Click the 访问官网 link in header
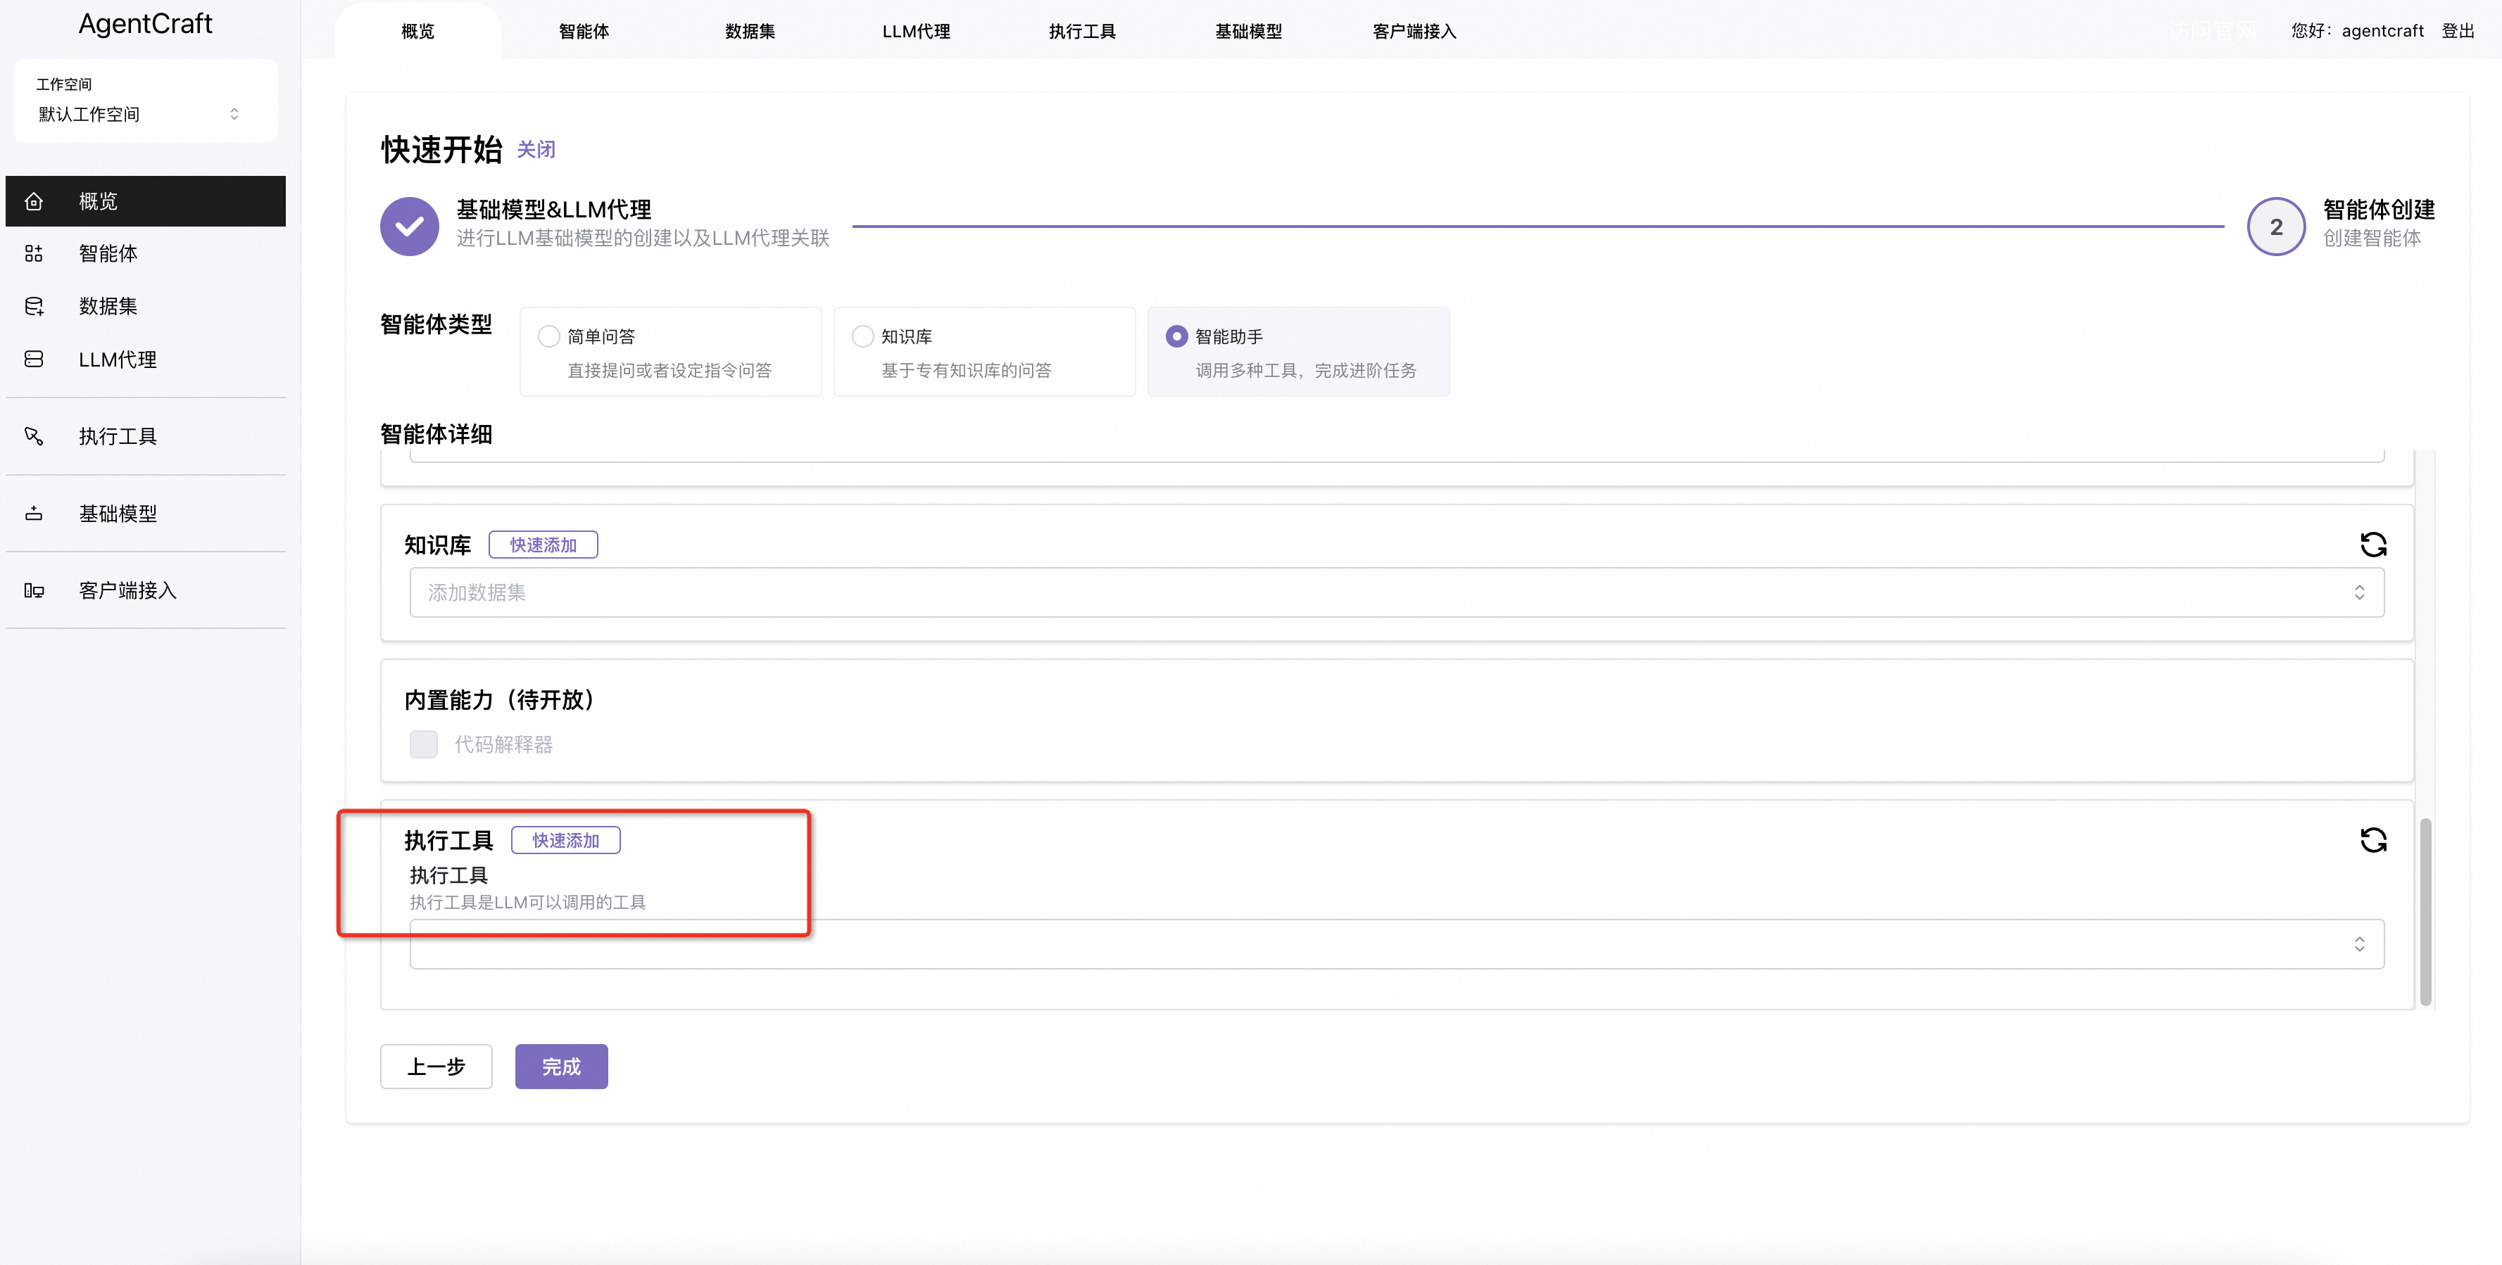2502x1265 pixels. tap(2213, 31)
